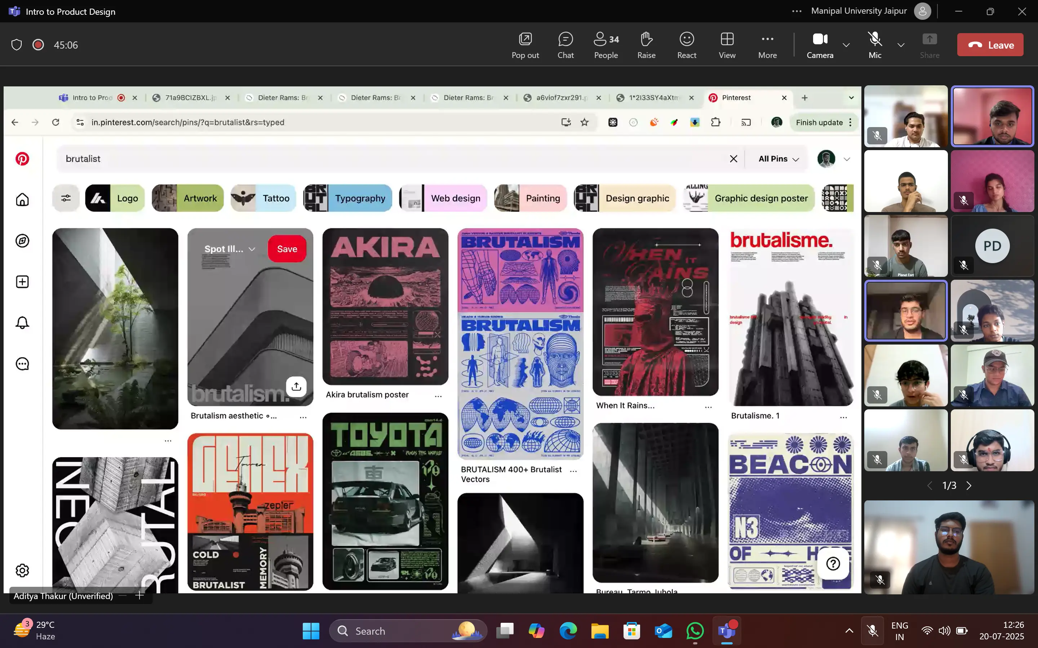Unmute the microphone from the system tray

(x=872, y=630)
